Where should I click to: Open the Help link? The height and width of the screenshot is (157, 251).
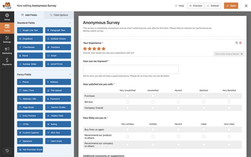pos(179,6)
